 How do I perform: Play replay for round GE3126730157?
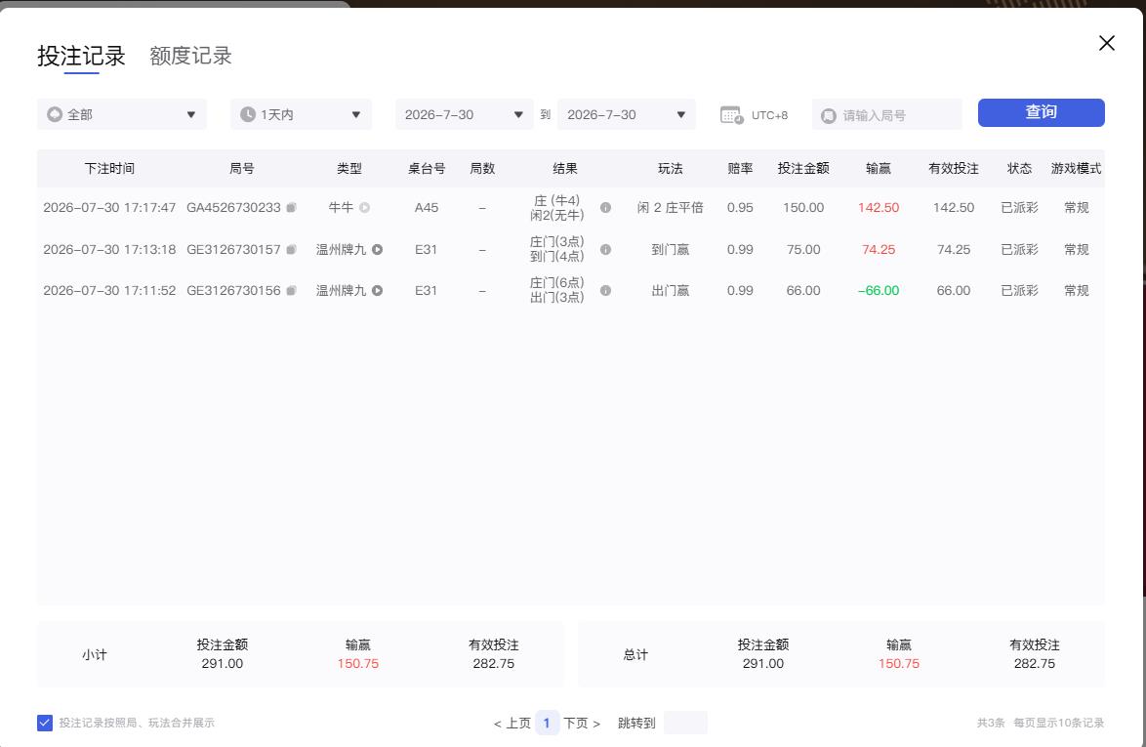[377, 249]
